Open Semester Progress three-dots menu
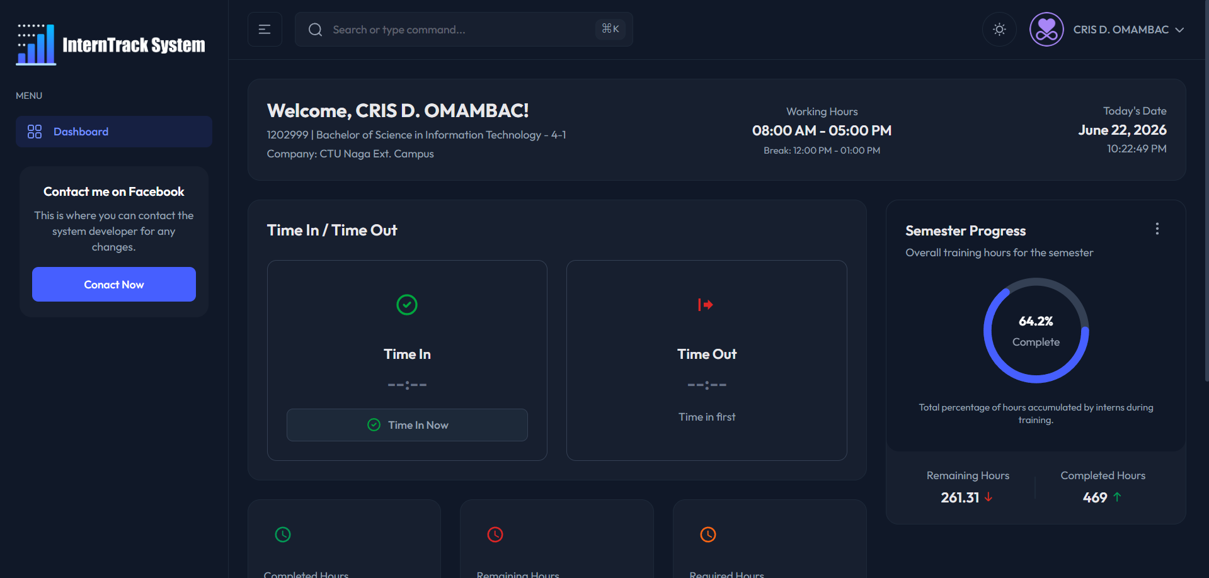Screen dimensions: 1209x578 1157,229
